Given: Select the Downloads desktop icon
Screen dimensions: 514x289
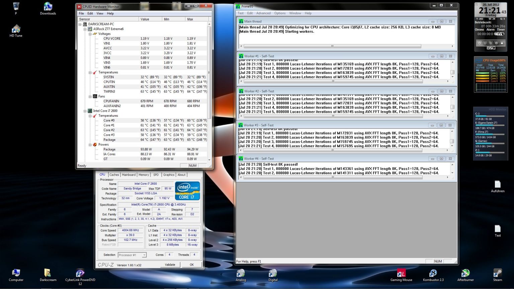Looking at the screenshot, I should pyautogui.click(x=48, y=9).
